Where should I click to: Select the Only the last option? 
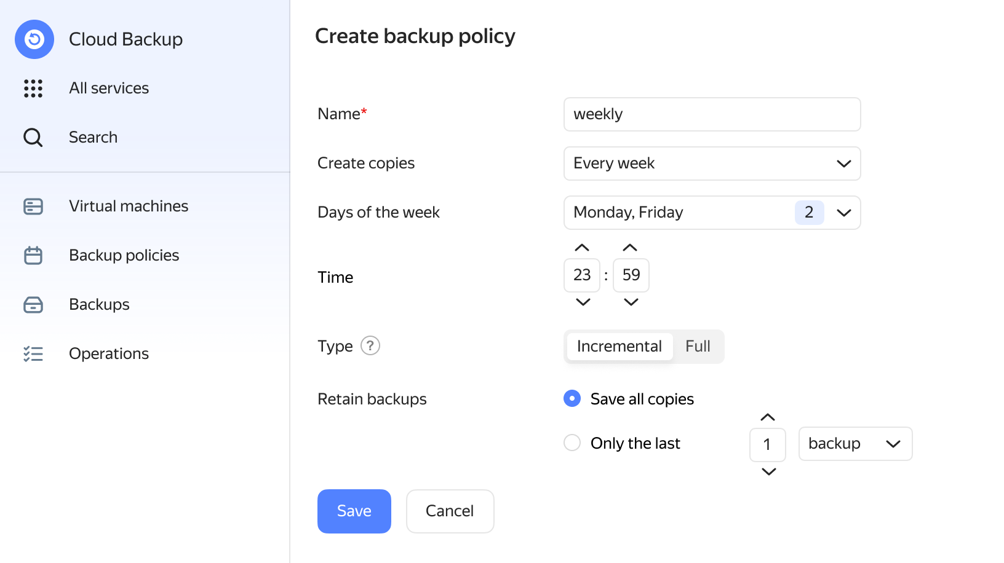tap(572, 443)
